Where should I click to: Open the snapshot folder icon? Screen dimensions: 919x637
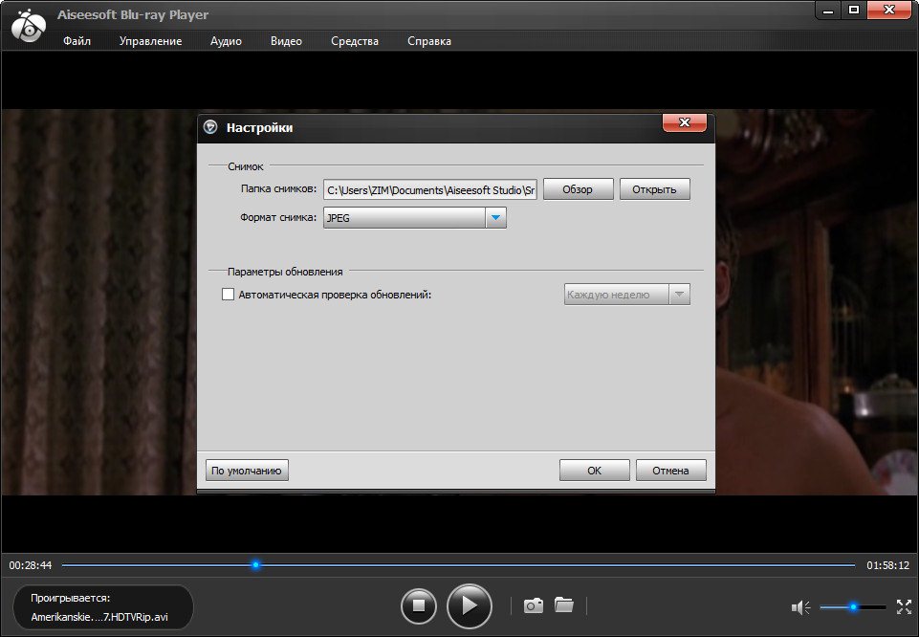click(564, 604)
